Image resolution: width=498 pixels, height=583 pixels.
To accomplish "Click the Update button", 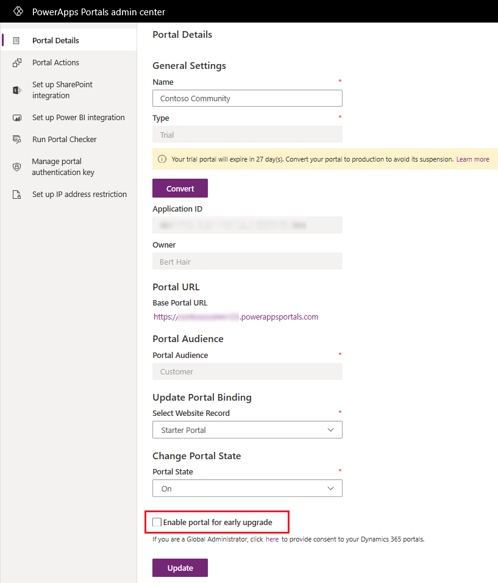I will tap(180, 568).
